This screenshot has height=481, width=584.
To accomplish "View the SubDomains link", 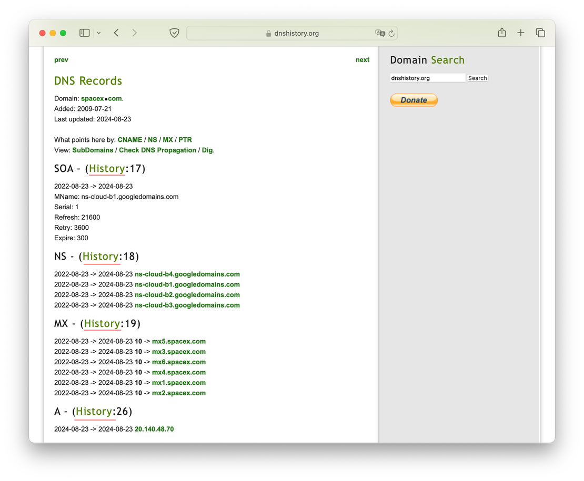I will [x=93, y=150].
